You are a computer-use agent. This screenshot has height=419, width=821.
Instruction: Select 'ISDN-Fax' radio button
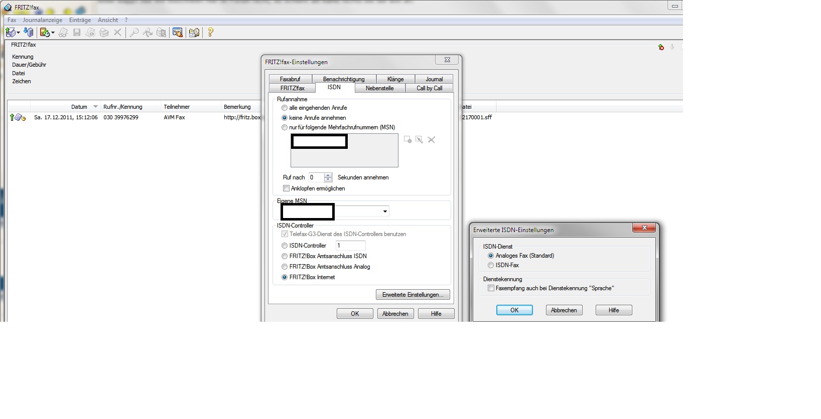coord(491,265)
